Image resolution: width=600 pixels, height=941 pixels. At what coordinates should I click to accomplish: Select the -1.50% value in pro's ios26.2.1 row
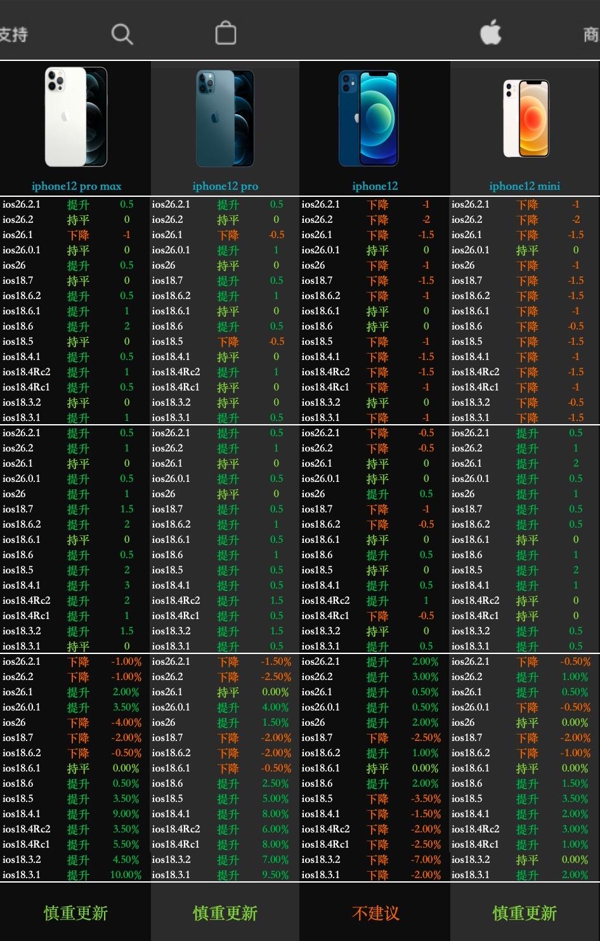pos(275,662)
